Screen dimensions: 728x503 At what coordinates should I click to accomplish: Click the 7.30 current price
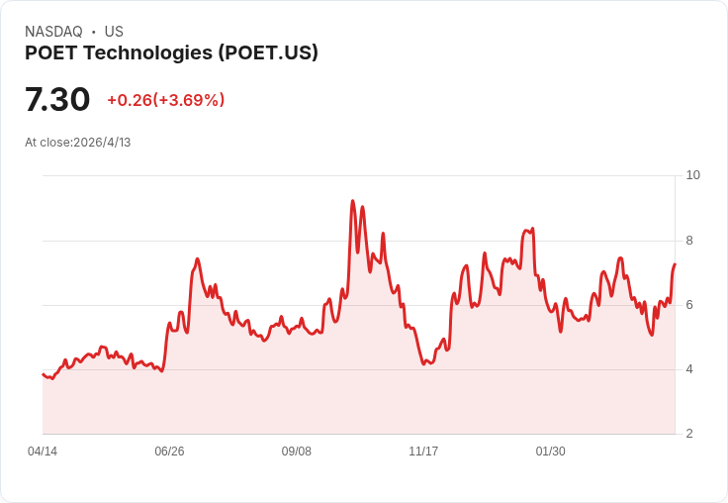pos(57,99)
